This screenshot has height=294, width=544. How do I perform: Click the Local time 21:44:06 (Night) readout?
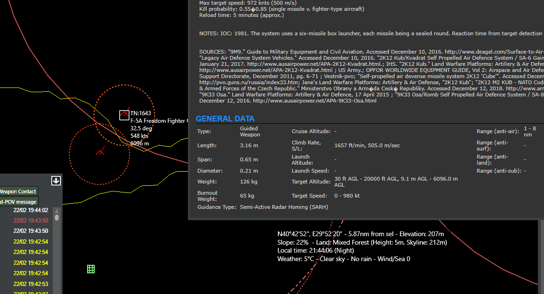point(316,250)
